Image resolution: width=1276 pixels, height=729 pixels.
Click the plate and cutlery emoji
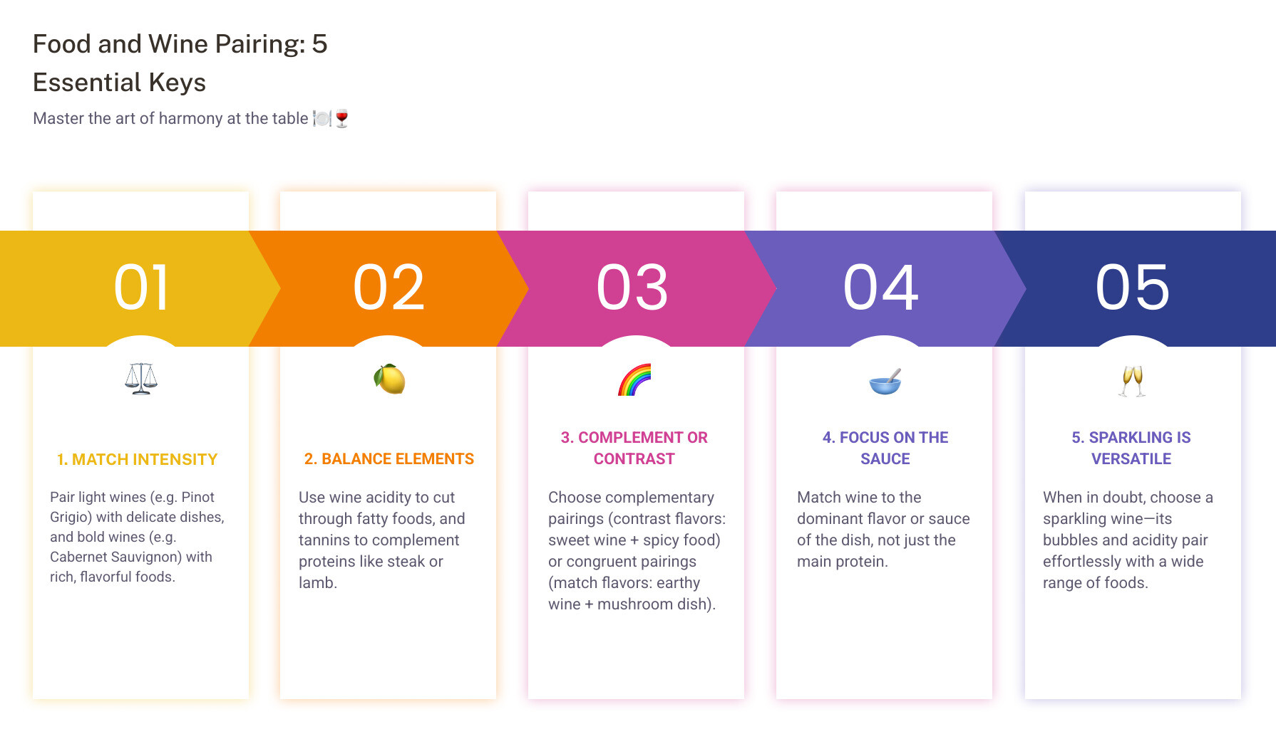point(322,119)
